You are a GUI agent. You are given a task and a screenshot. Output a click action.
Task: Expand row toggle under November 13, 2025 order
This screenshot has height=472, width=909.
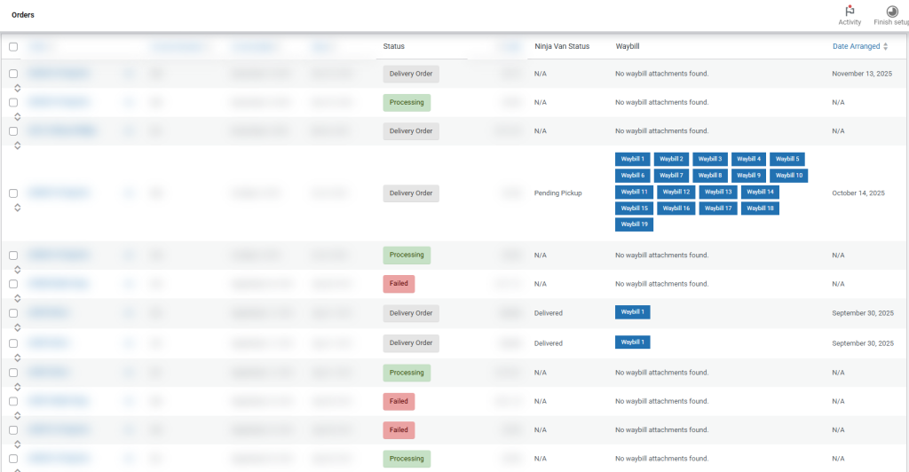coord(17,87)
